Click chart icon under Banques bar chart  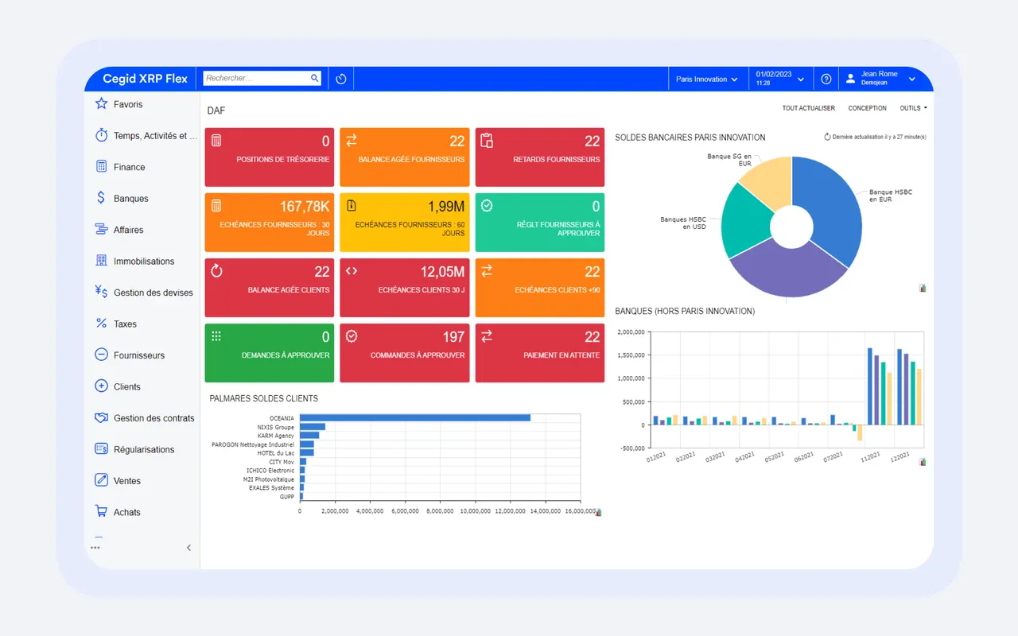pyautogui.click(x=923, y=461)
